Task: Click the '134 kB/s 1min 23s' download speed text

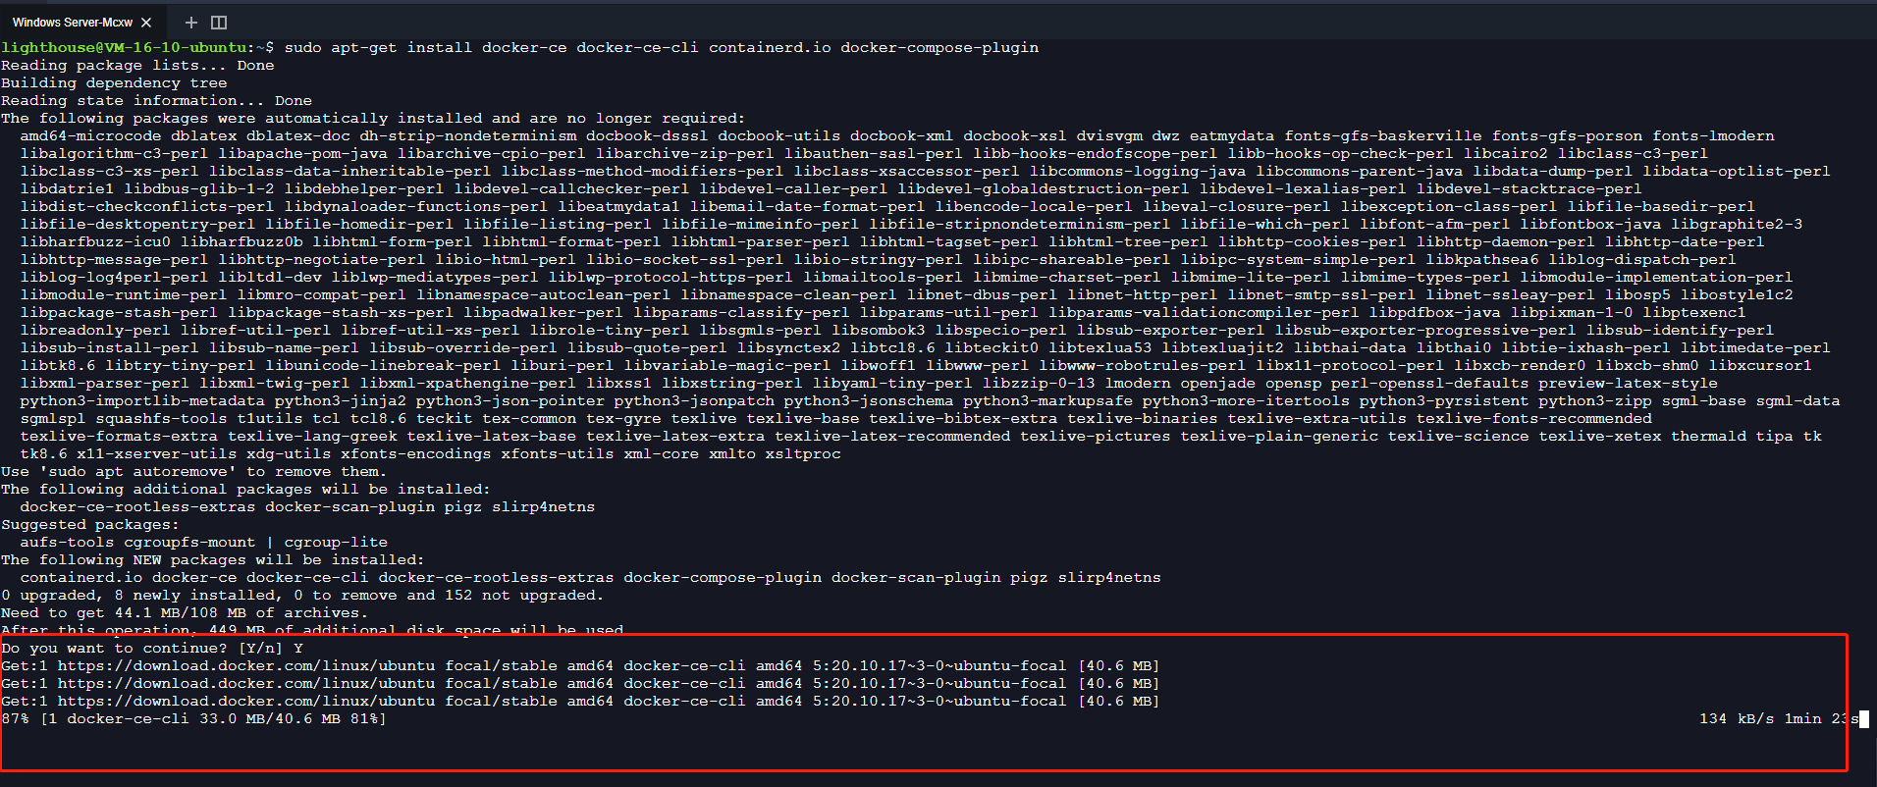Action: pyautogui.click(x=1779, y=718)
